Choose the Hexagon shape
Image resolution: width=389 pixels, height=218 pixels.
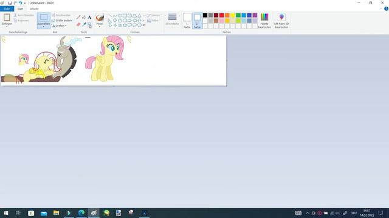click(x=125, y=20)
